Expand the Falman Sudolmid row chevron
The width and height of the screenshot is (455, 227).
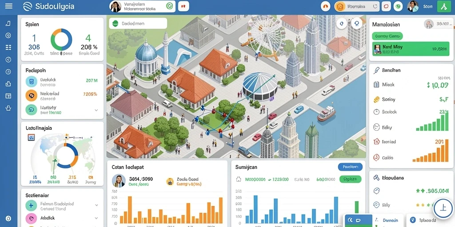(x=96, y=205)
